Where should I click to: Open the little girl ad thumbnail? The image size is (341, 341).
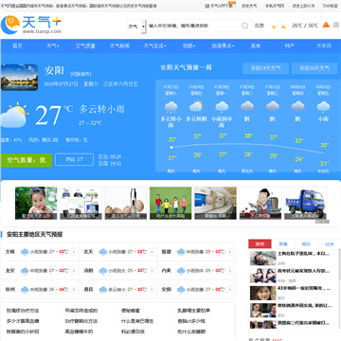[x=36, y=203]
